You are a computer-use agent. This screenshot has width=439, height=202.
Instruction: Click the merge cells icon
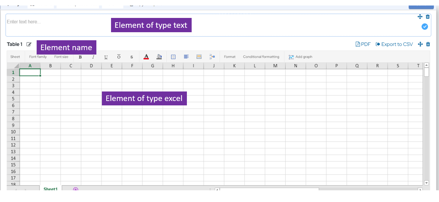click(x=199, y=57)
